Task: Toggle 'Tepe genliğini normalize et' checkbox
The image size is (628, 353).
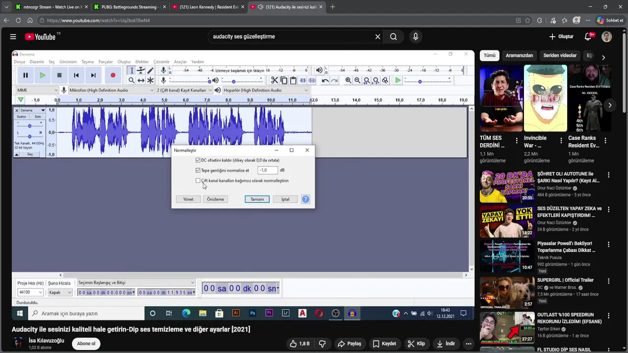Action: (x=198, y=171)
